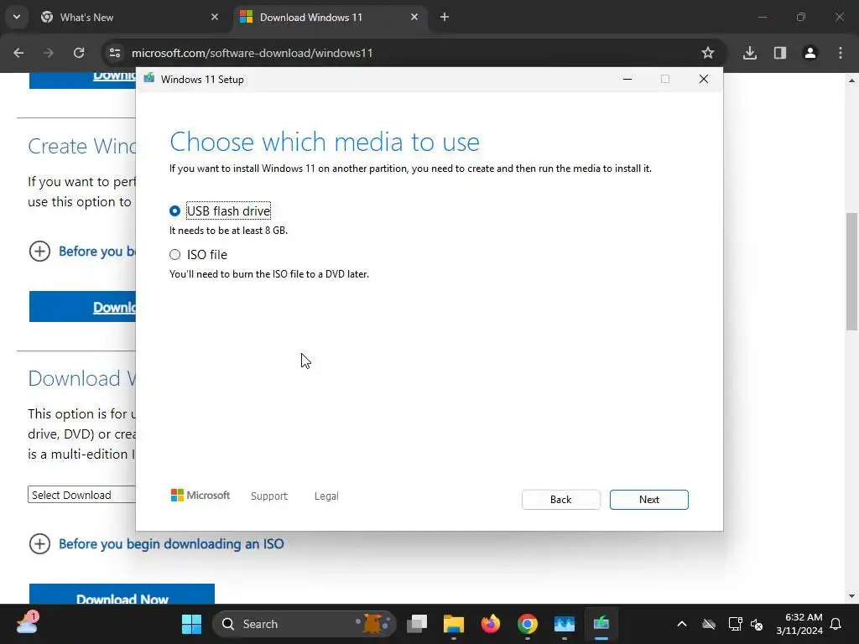Viewport: 859px width, 644px height.
Task: Open Google Chrome from the taskbar
Action: (528, 624)
